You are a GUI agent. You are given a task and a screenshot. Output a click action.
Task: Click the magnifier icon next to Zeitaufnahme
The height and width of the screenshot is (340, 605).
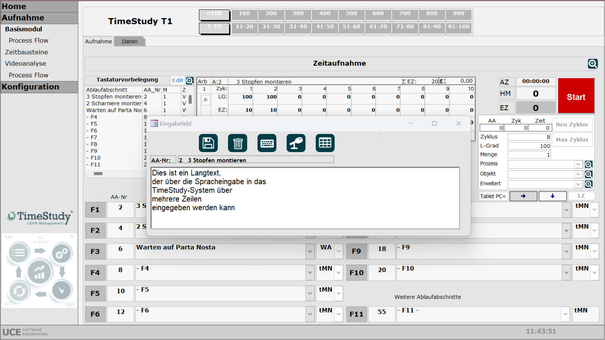pos(592,64)
